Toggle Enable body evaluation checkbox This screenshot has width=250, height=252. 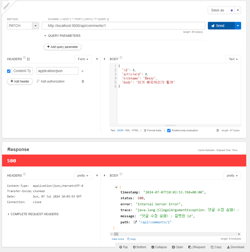point(169,130)
